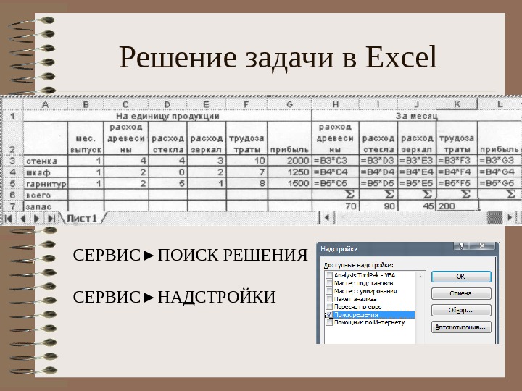Select the cell with formula =B3*F3
522x391 pixels.
[457, 161]
